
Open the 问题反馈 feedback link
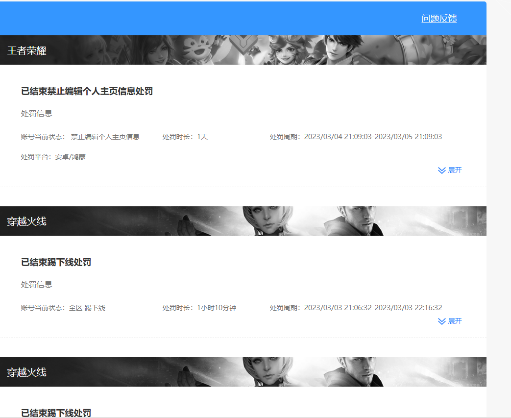coord(439,18)
